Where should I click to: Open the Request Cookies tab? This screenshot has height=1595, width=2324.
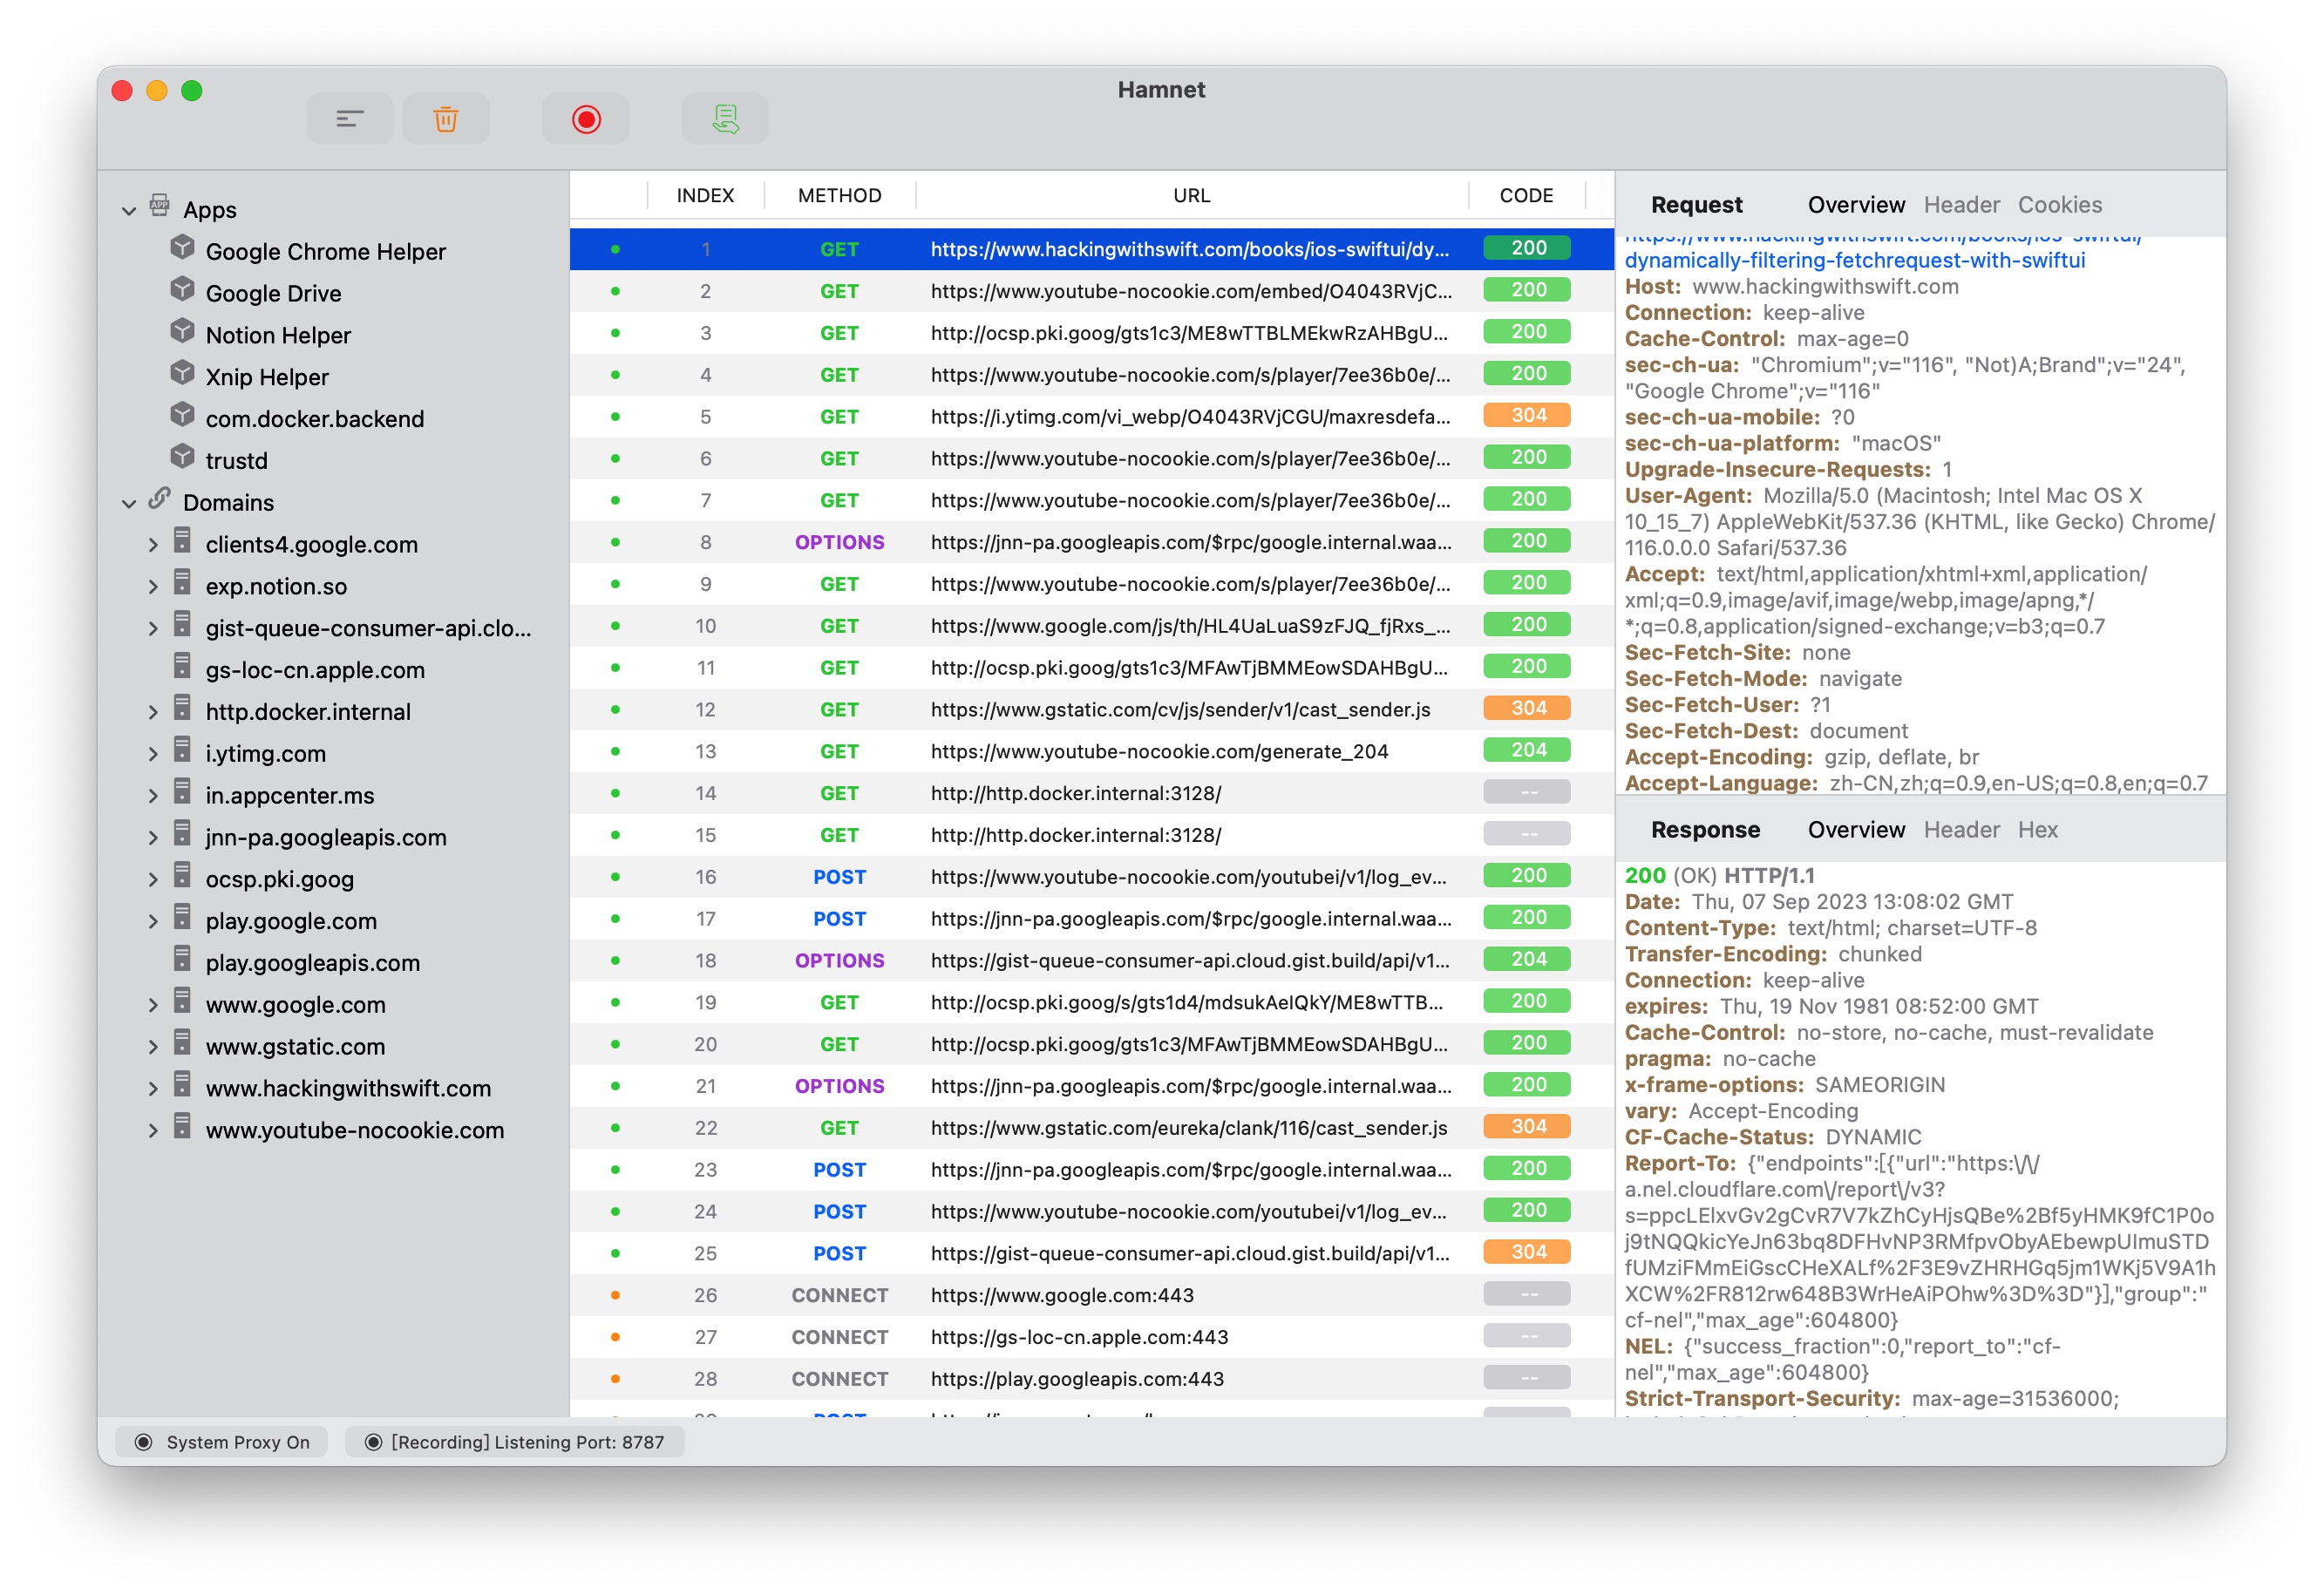tap(2059, 205)
